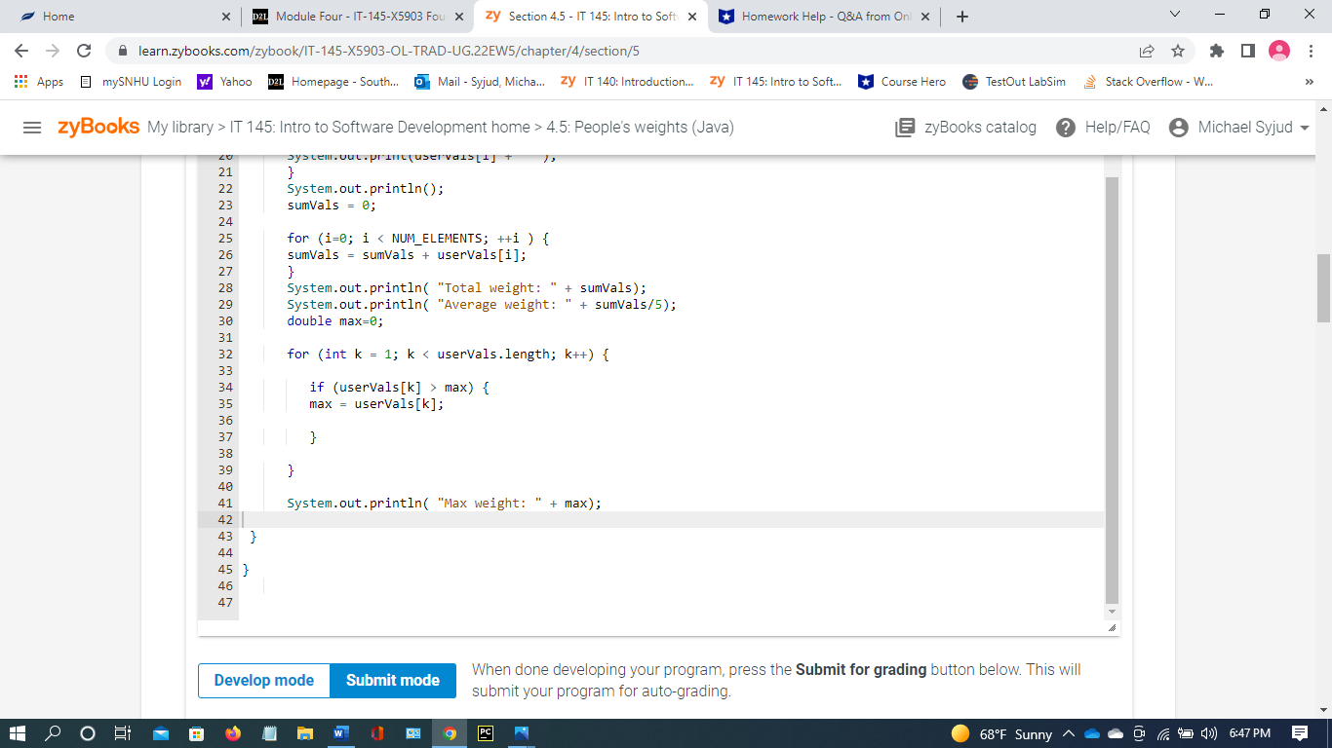Bookmark this page with the star icon
1332x748 pixels.
click(1180, 50)
